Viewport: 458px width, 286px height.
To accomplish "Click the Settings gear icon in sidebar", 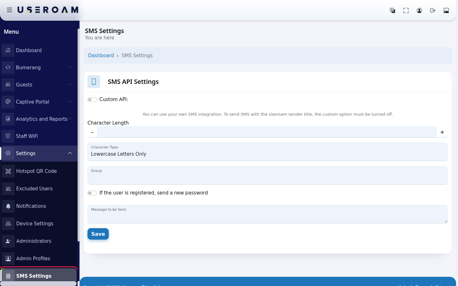I will pos(8,153).
